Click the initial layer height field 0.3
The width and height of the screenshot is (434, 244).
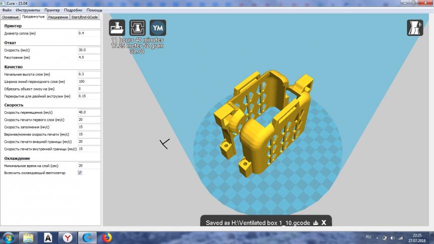(89, 74)
